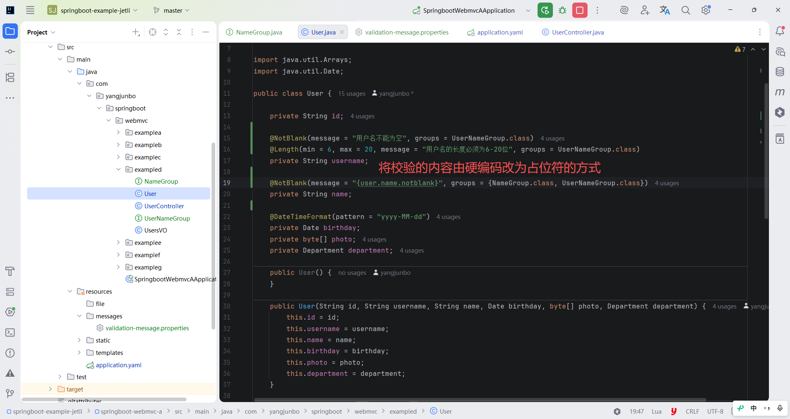This screenshot has width=790, height=419.
Task: Hide the Project tool window
Action: [x=206, y=32]
